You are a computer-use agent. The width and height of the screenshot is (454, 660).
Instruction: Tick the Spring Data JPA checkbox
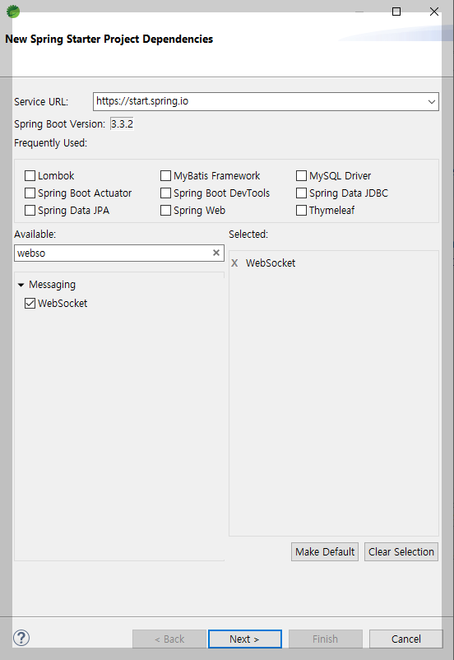coord(30,210)
